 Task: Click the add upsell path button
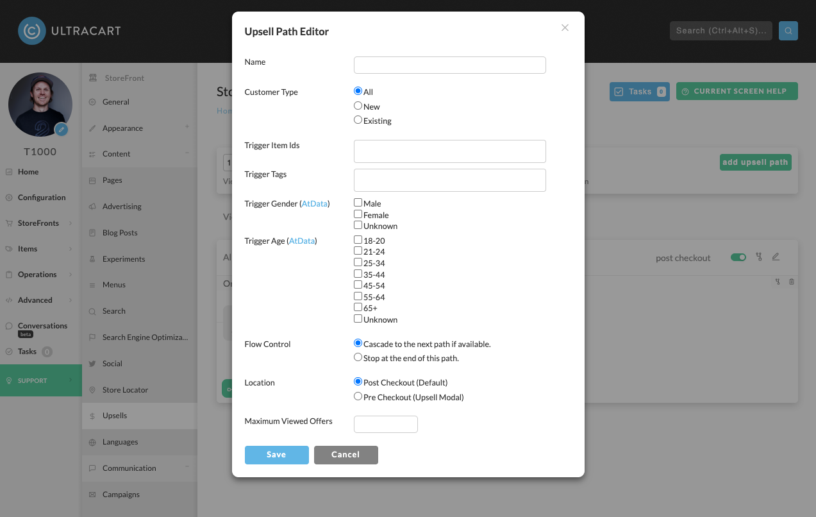coord(756,162)
